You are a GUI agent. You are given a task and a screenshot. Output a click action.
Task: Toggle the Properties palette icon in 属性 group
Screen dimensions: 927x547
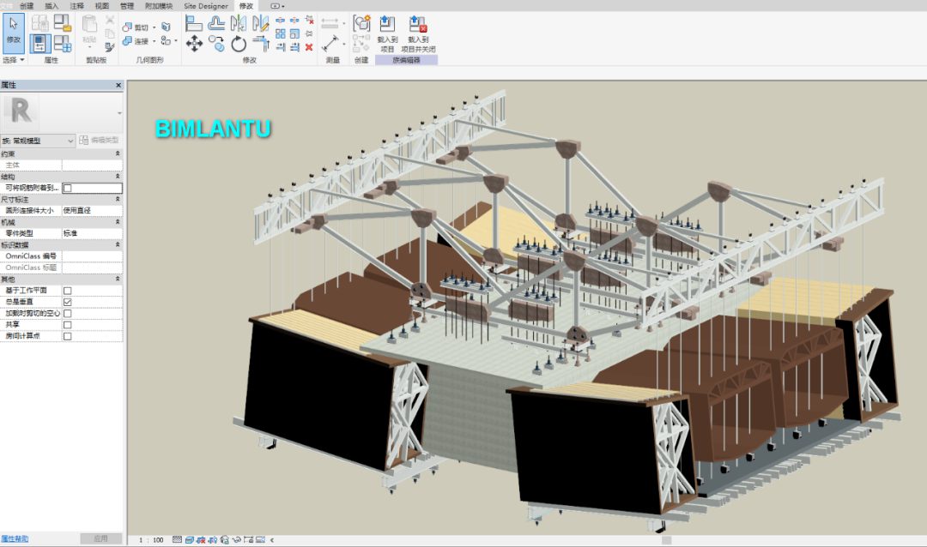[39, 44]
